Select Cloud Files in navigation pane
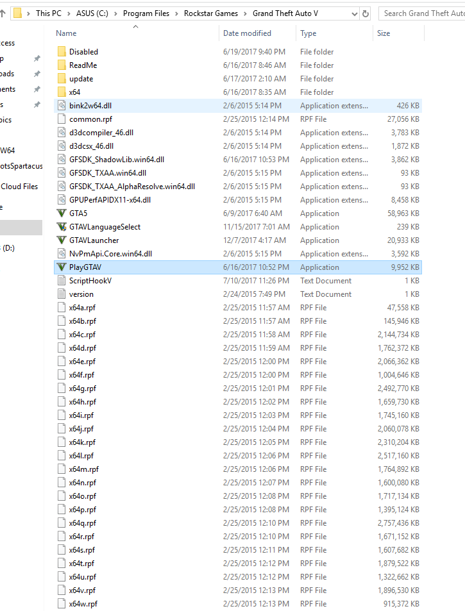 19,187
